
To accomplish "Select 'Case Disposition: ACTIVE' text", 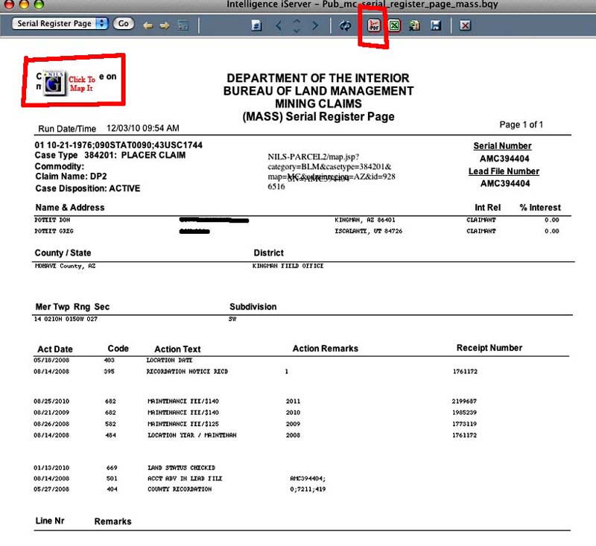I will (x=88, y=188).
